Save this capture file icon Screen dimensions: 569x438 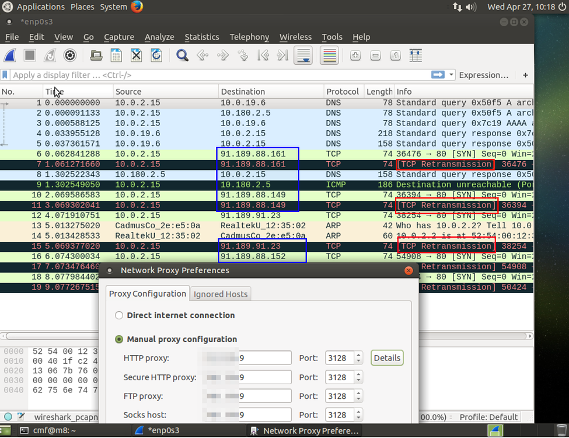click(116, 55)
